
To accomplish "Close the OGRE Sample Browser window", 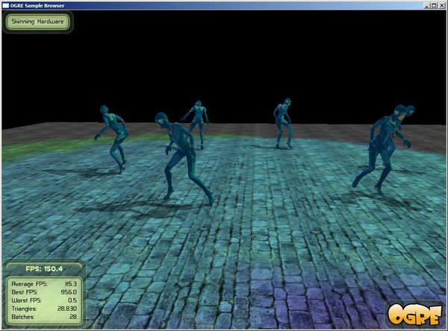I will click(441, 5).
